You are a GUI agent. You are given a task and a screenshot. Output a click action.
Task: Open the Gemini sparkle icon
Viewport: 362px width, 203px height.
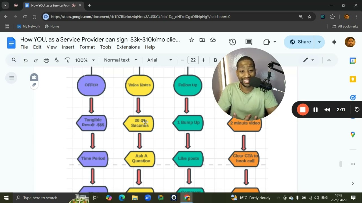tap(334, 42)
